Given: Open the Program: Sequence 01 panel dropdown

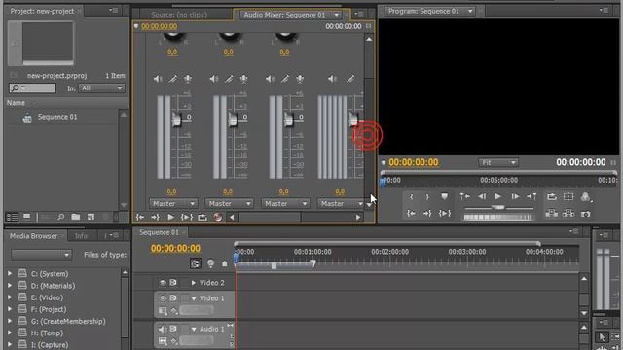Looking at the screenshot, I should [x=470, y=11].
